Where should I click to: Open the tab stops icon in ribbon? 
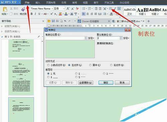click(110, 8)
